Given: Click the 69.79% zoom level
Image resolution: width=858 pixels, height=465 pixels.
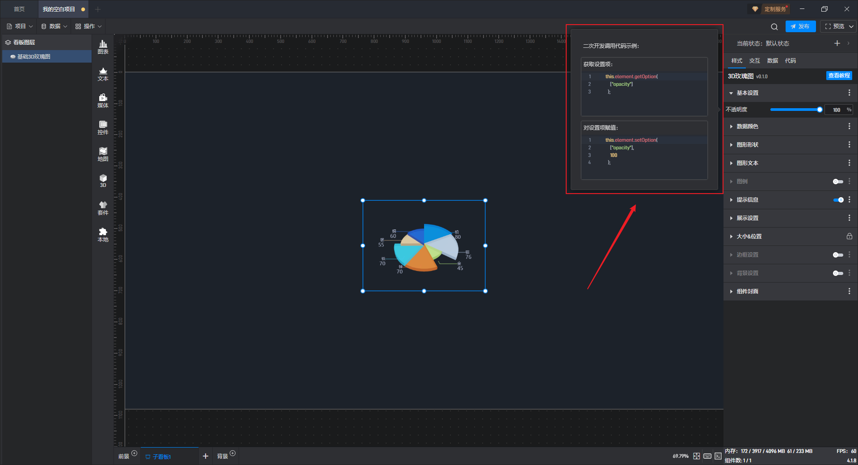Looking at the screenshot, I should (x=681, y=456).
